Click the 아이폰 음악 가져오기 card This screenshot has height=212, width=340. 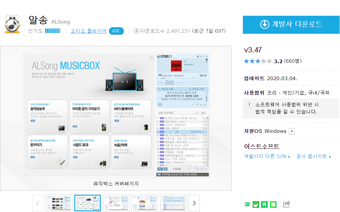(89, 116)
